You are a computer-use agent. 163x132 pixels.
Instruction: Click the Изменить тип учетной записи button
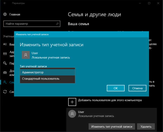[112, 126]
